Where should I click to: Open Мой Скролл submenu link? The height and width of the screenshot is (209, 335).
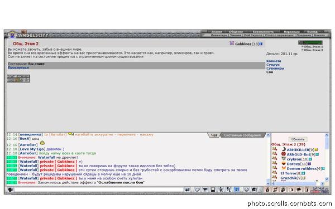click(253, 35)
